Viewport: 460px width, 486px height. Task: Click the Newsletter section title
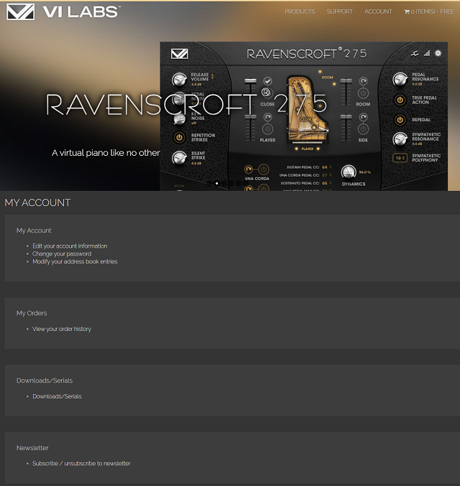click(32, 448)
